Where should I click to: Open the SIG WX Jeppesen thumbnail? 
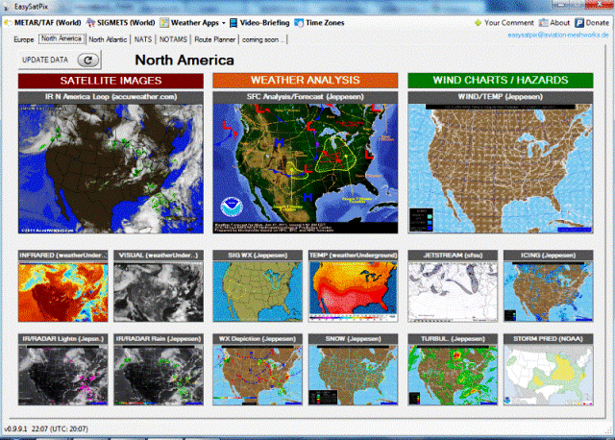(258, 292)
